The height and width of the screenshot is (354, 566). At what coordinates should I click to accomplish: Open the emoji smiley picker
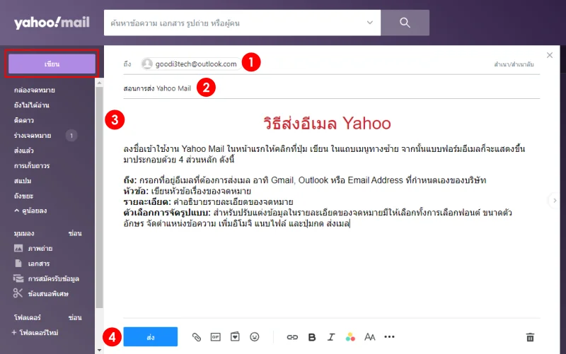[x=255, y=337]
